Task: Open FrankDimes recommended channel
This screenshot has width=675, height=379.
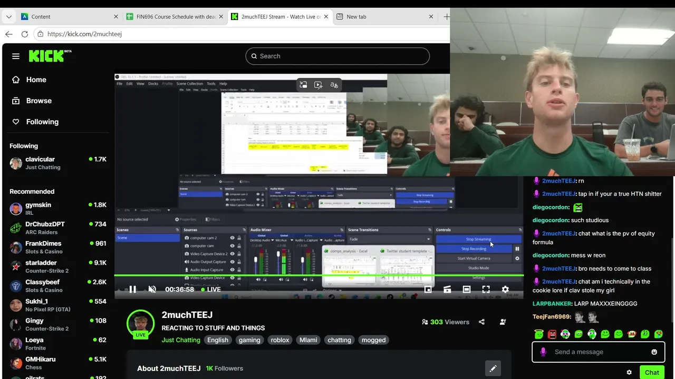Action: 58,247
